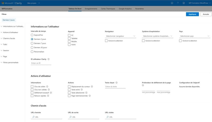Open the Sélectionner navigateur dropdown

click(120, 36)
